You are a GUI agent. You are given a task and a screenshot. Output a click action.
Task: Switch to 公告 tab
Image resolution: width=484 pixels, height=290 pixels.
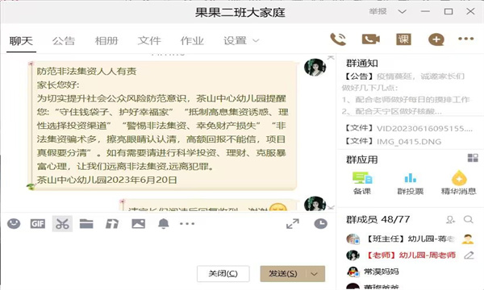point(64,40)
